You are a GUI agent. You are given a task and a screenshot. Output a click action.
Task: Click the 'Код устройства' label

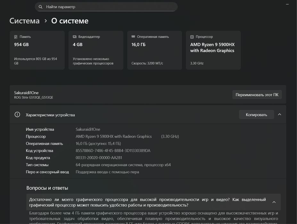39,151
